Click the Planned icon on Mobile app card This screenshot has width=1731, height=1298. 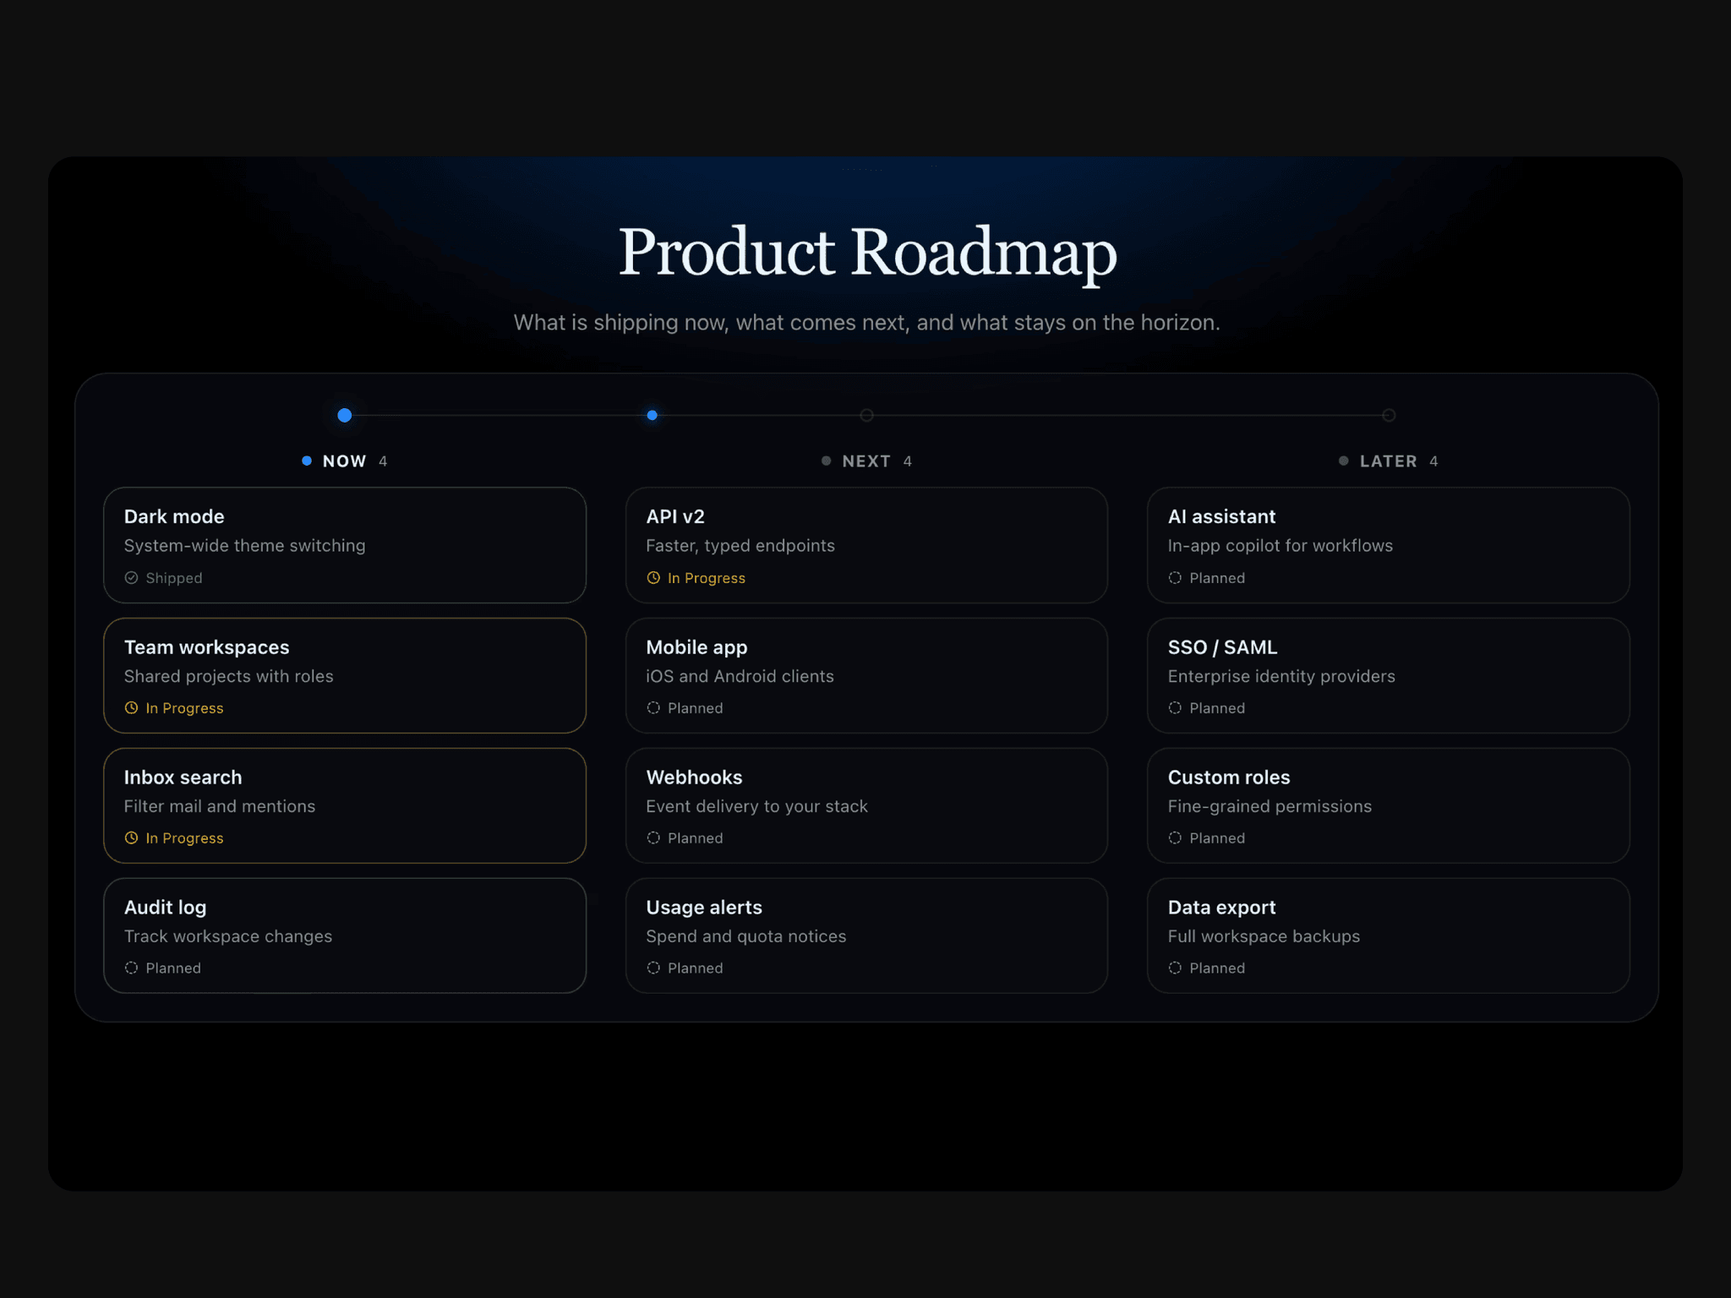tap(653, 708)
